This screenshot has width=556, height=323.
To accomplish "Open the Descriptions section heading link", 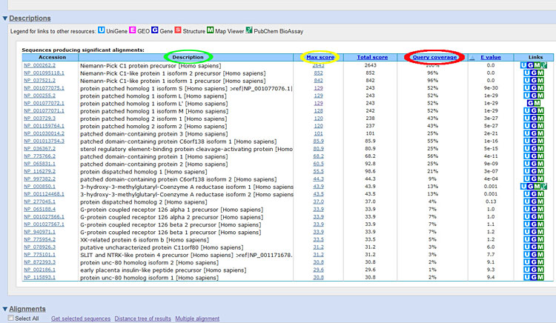I will pyautogui.click(x=30, y=19).
